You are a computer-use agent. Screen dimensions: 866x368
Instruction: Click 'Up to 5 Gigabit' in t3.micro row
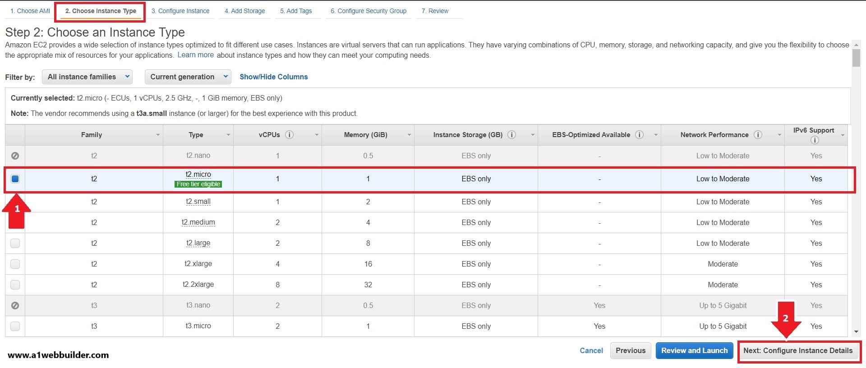click(x=723, y=326)
